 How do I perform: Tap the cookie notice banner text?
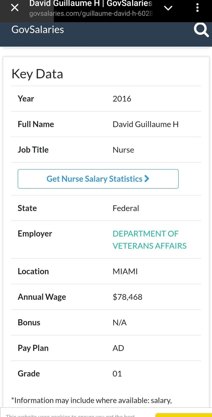point(70,415)
